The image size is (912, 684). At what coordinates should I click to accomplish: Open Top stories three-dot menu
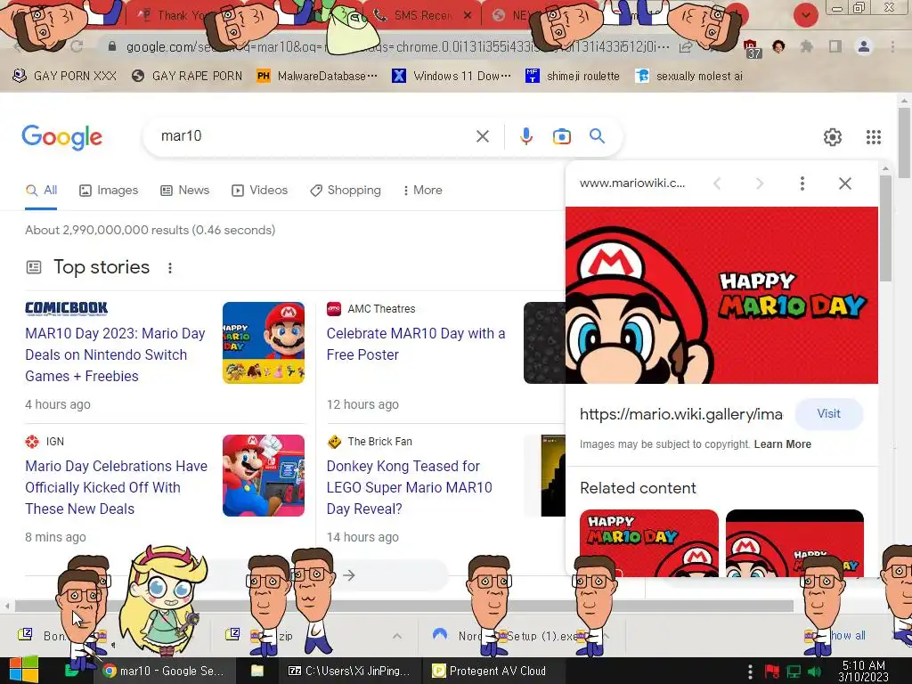point(170,268)
